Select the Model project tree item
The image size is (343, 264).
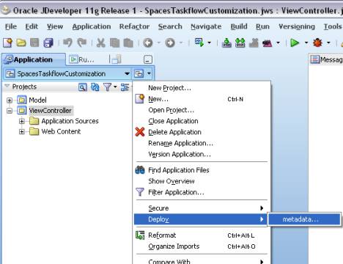tap(37, 100)
